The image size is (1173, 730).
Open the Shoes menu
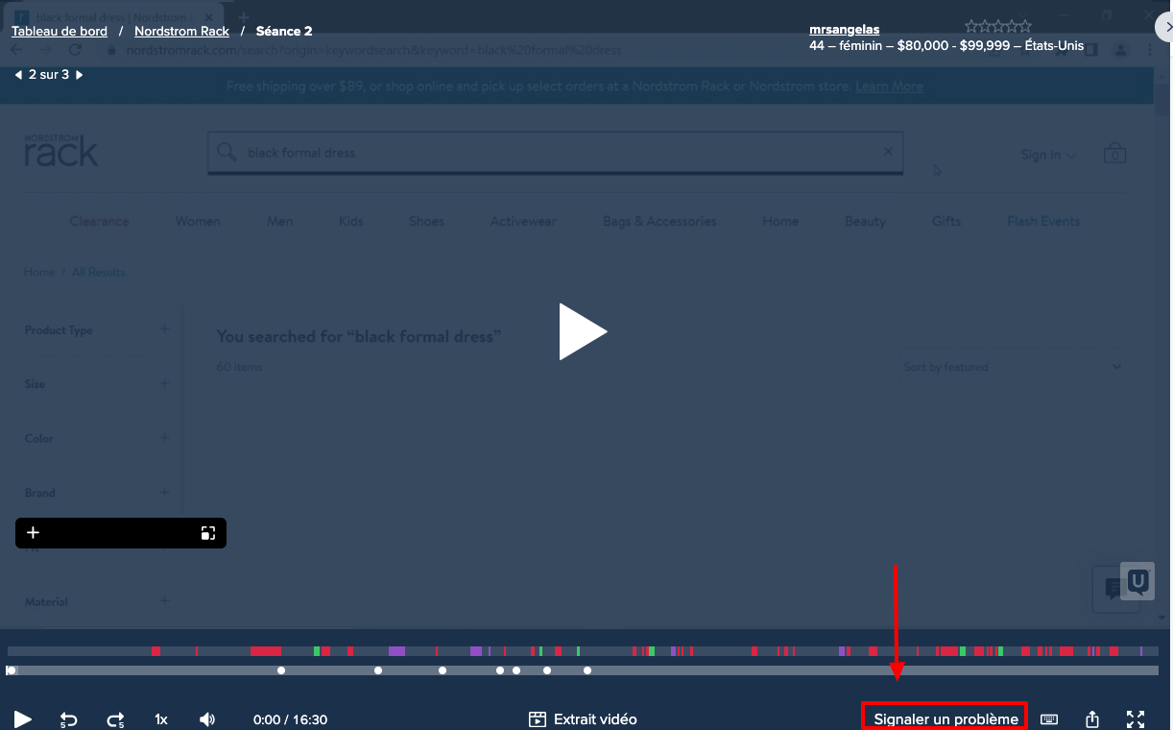click(426, 221)
